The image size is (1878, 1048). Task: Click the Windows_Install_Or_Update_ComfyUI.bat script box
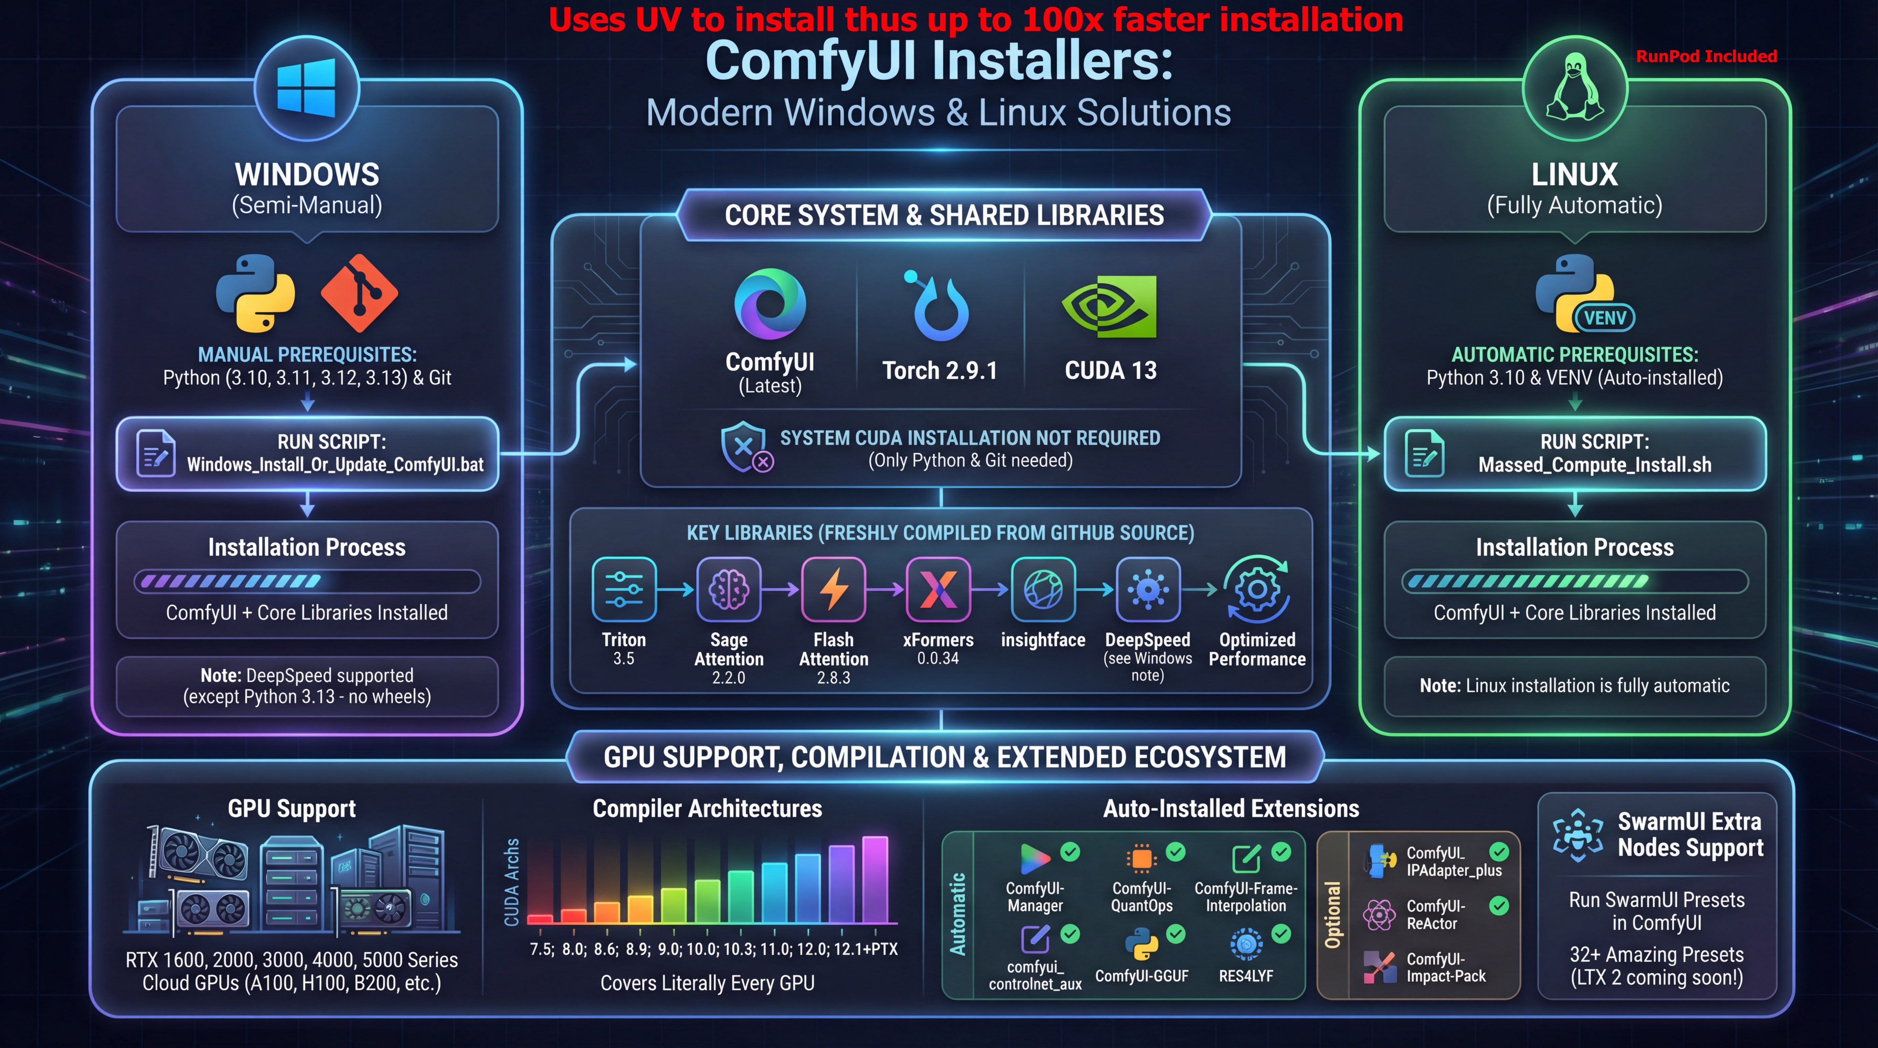click(x=307, y=453)
